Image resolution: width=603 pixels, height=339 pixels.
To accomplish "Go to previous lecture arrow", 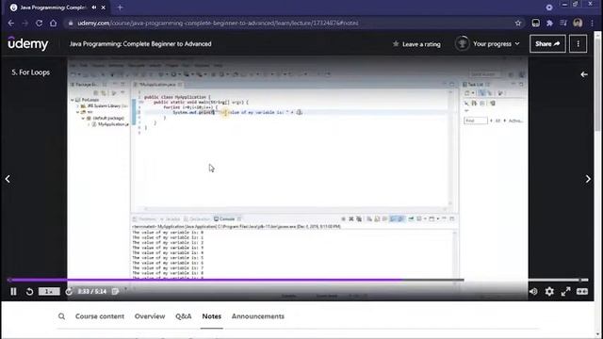I will [8, 179].
